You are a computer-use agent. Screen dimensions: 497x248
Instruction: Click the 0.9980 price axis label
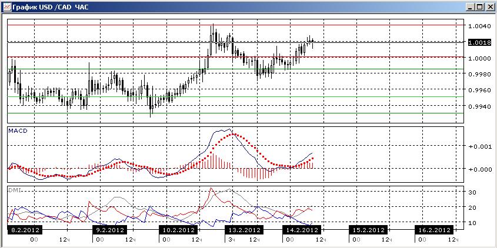click(x=479, y=74)
